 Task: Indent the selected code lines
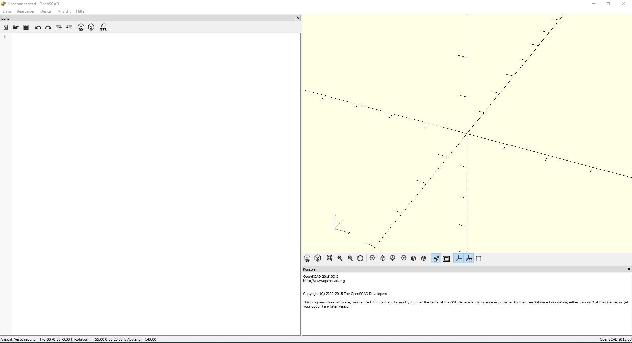point(69,27)
